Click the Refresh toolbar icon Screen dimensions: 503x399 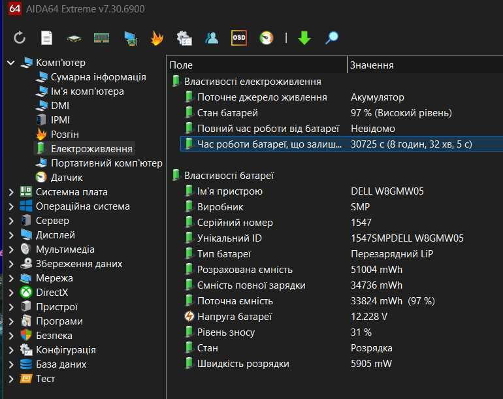coord(20,38)
